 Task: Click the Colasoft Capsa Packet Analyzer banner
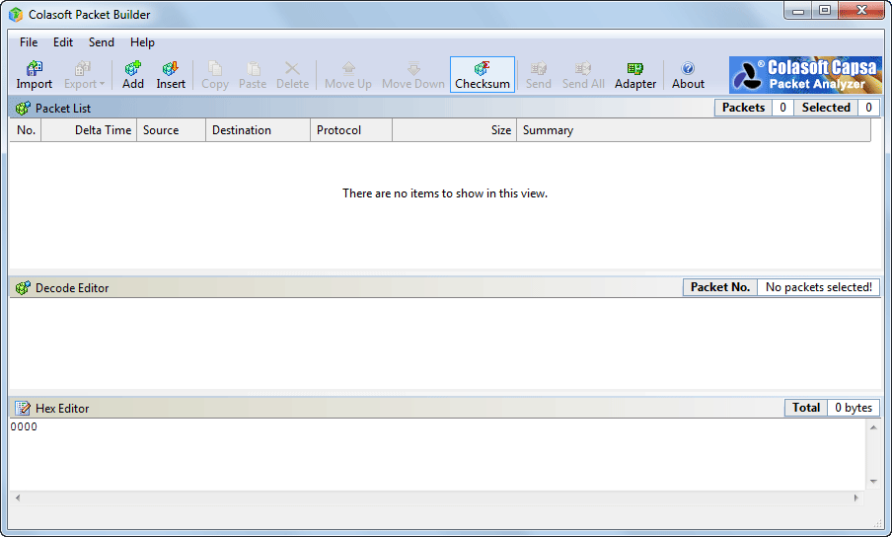tap(805, 74)
